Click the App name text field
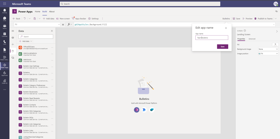280x139 pixels. 212,38
